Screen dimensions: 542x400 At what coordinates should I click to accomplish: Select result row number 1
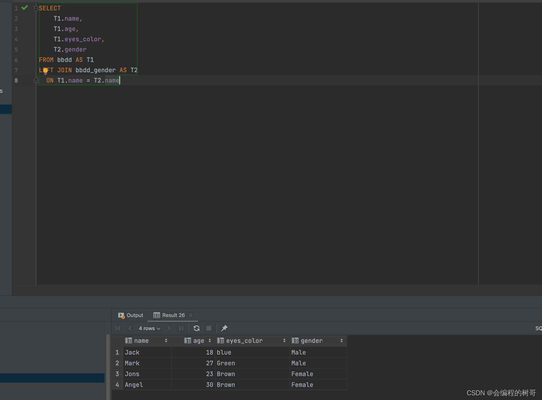pos(117,352)
